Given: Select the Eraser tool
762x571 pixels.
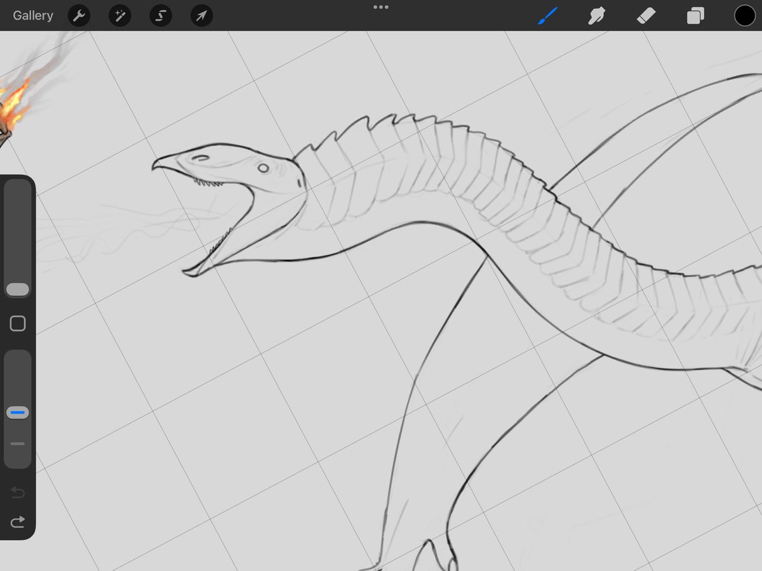Looking at the screenshot, I should coord(646,16).
